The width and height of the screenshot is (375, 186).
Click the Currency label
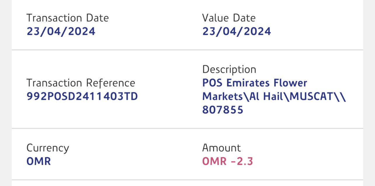point(48,148)
